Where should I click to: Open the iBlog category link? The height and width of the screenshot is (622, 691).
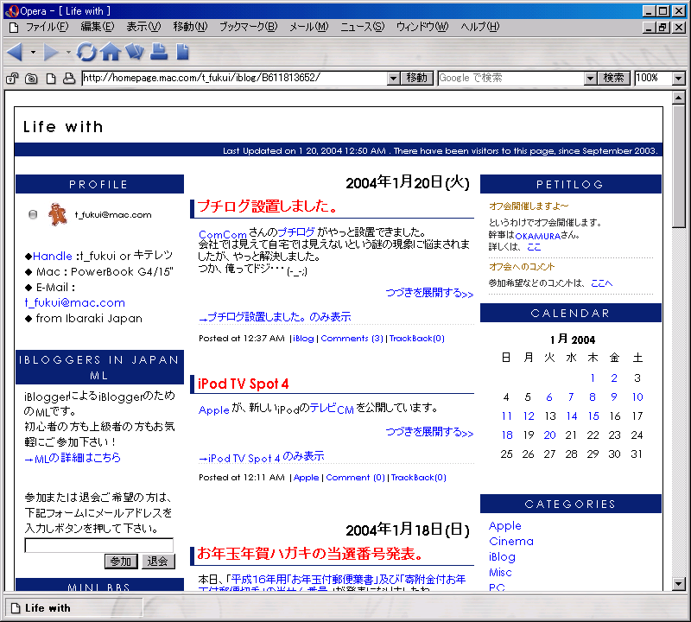tap(502, 557)
